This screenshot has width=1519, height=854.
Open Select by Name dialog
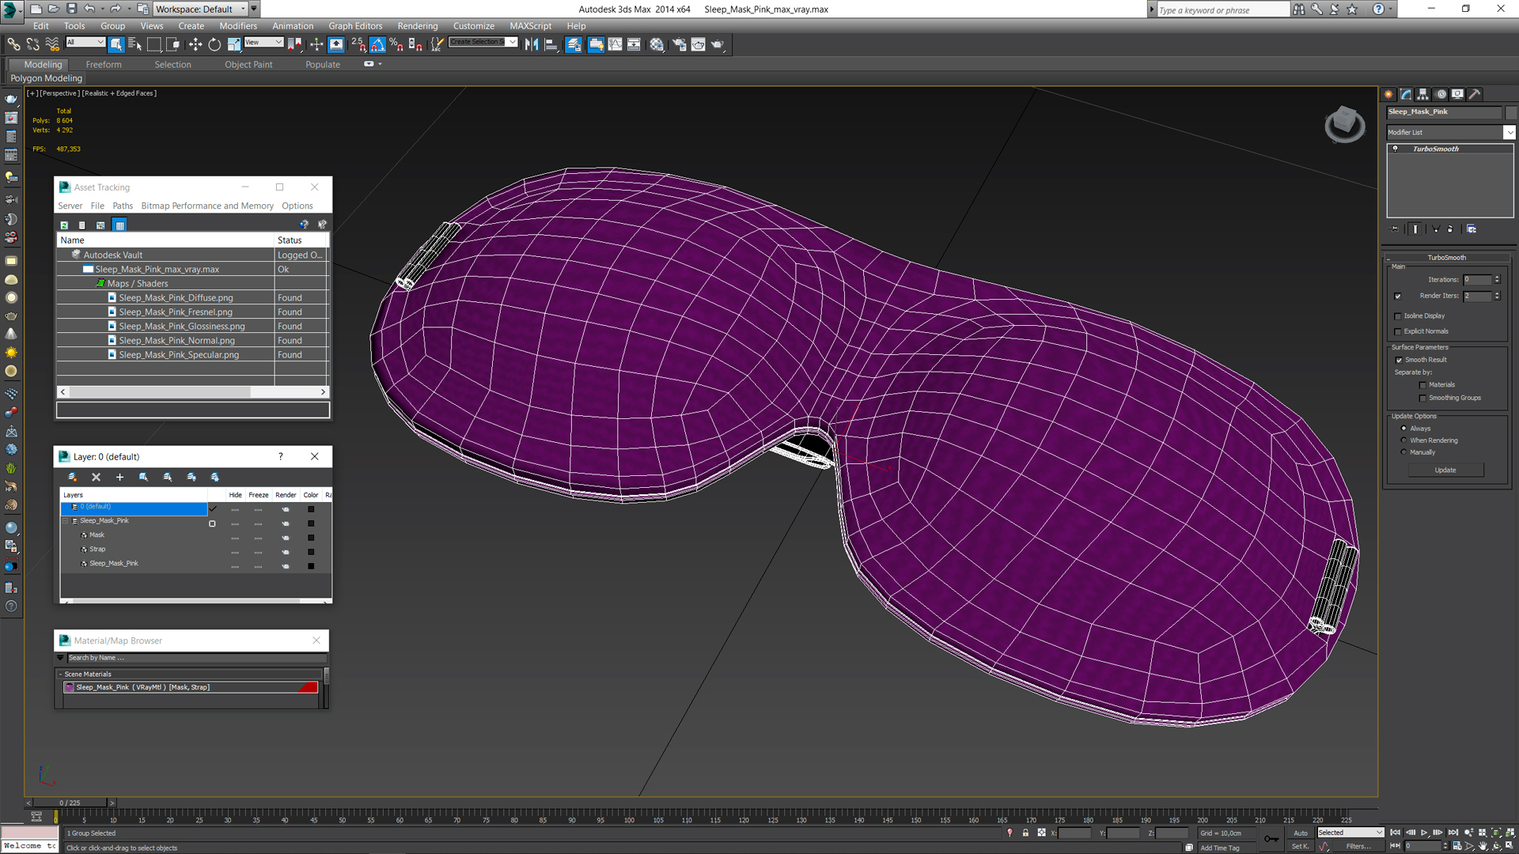(x=134, y=44)
